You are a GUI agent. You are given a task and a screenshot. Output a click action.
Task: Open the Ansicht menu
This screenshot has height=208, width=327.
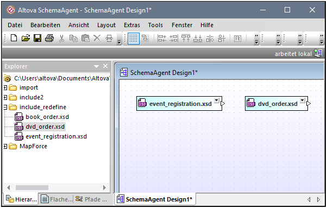click(79, 25)
